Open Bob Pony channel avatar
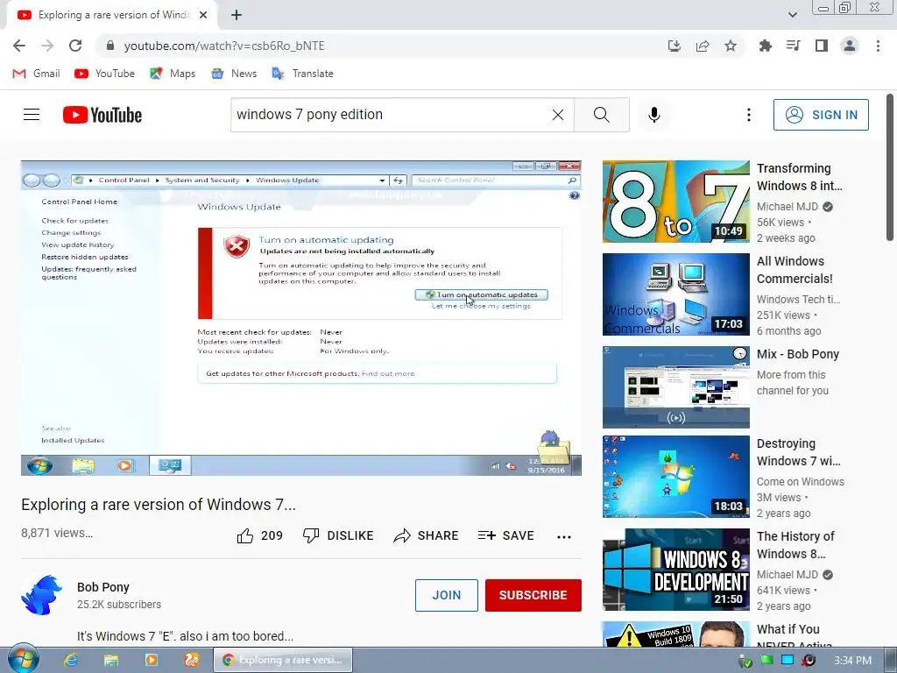Viewport: 897px width, 673px height. [42, 595]
